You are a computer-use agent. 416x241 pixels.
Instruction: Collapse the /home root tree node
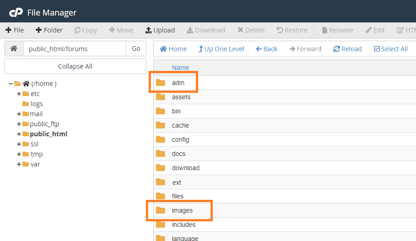pyautogui.click(x=11, y=84)
